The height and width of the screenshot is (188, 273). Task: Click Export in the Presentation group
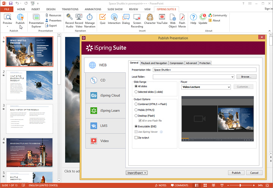(x=51, y=26)
